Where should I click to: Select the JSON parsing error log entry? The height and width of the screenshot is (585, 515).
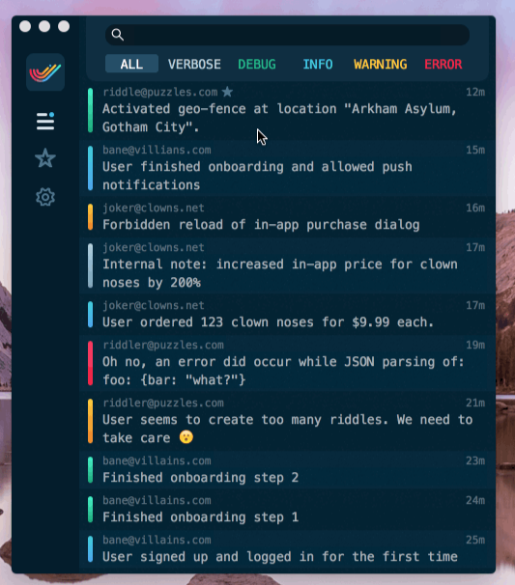pyautogui.click(x=288, y=363)
